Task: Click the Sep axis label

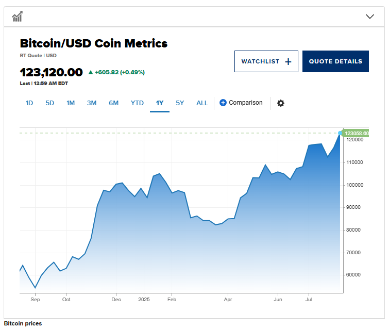Action: pos(35,300)
